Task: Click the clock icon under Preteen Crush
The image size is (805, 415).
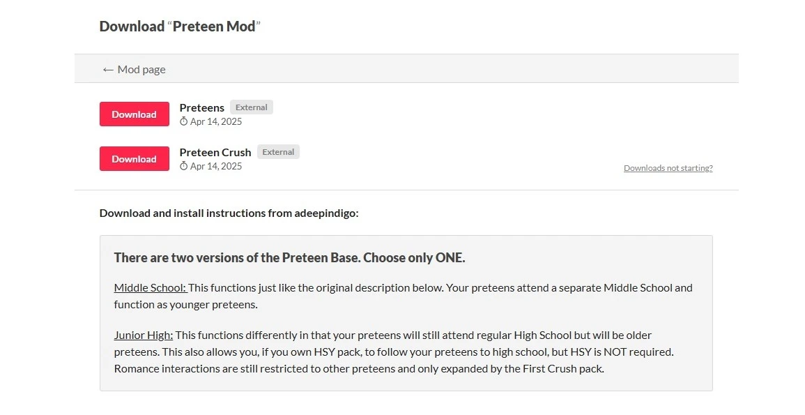Action: [184, 166]
